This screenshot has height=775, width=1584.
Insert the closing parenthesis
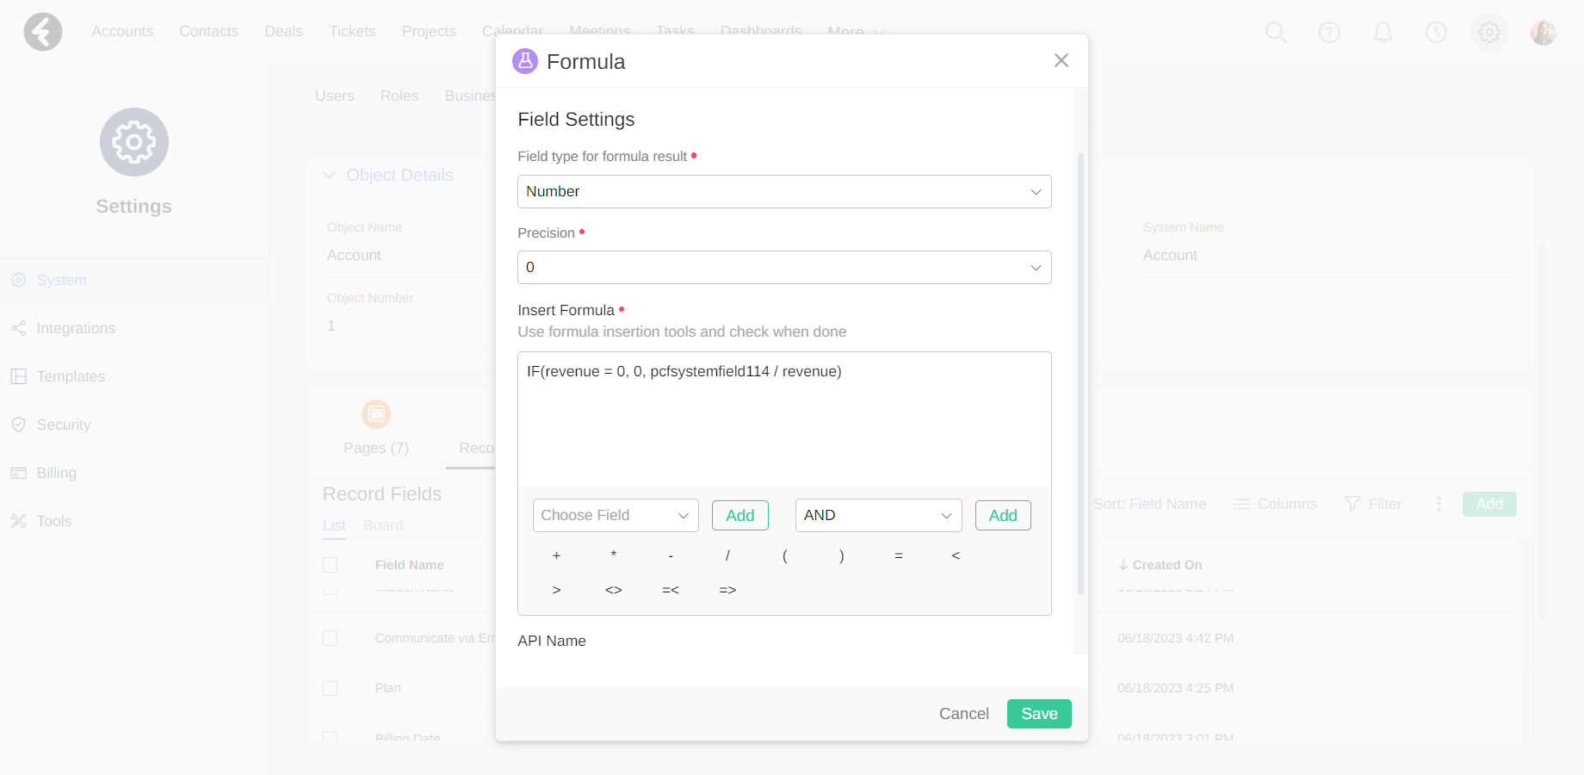[x=842, y=555]
